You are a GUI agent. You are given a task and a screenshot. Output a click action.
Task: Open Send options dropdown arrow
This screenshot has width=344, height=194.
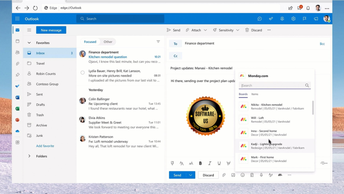pos(191,175)
